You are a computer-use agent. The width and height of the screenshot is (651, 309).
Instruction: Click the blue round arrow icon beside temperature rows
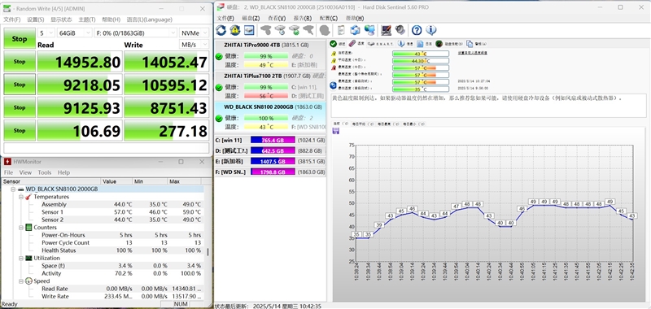[334, 85]
